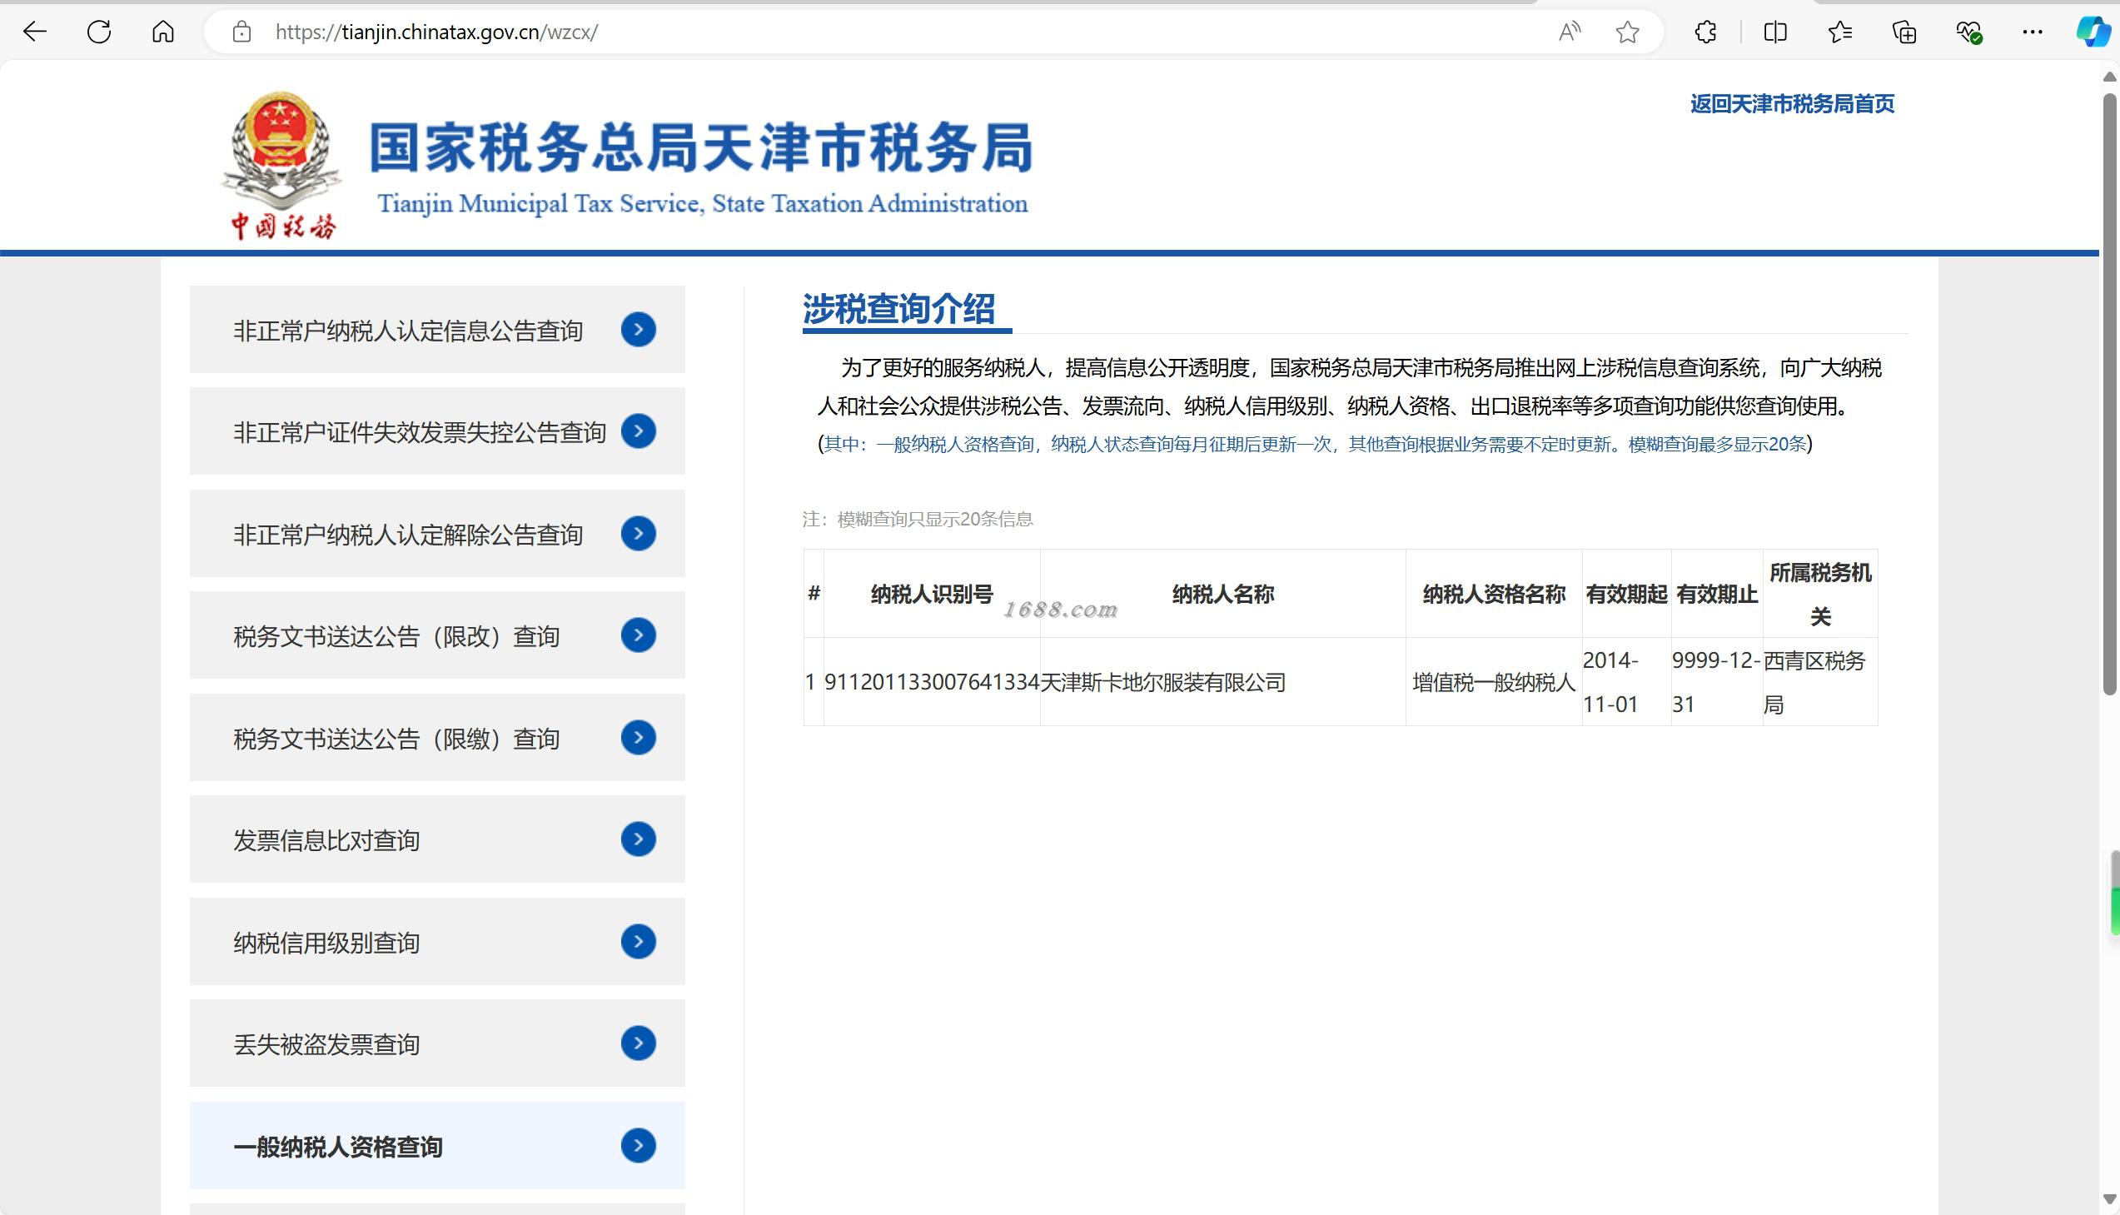Click the browser back arrow
Viewport: 2120px width, 1215px height.
tap(34, 32)
